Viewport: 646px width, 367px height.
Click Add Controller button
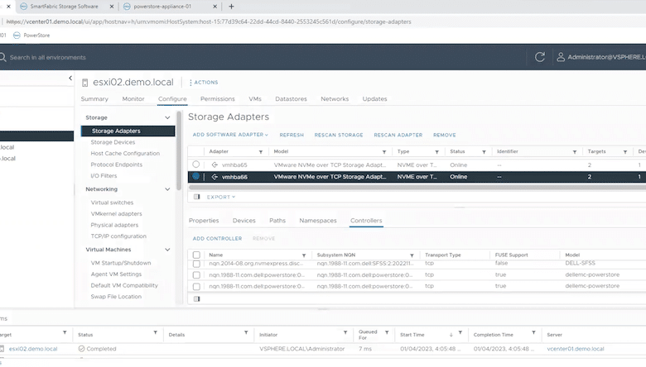click(217, 238)
